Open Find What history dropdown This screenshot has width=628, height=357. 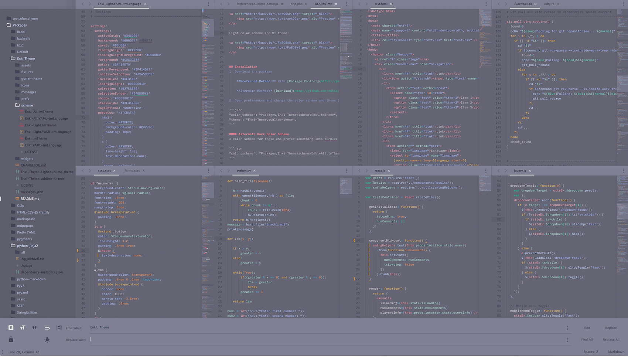coord(567,328)
